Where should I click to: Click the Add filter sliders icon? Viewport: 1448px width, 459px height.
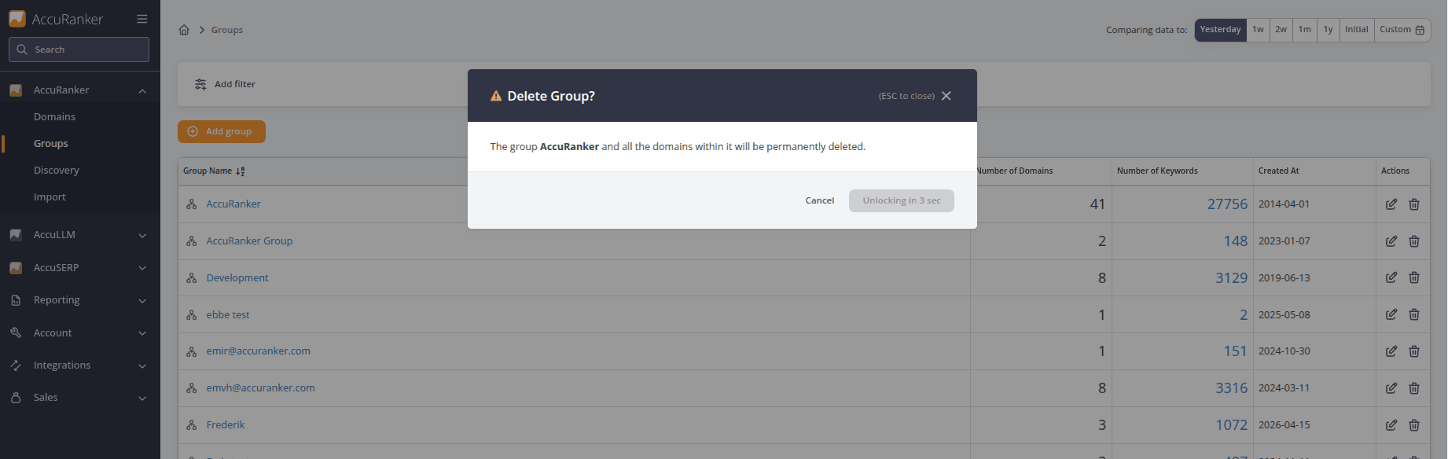coord(200,84)
